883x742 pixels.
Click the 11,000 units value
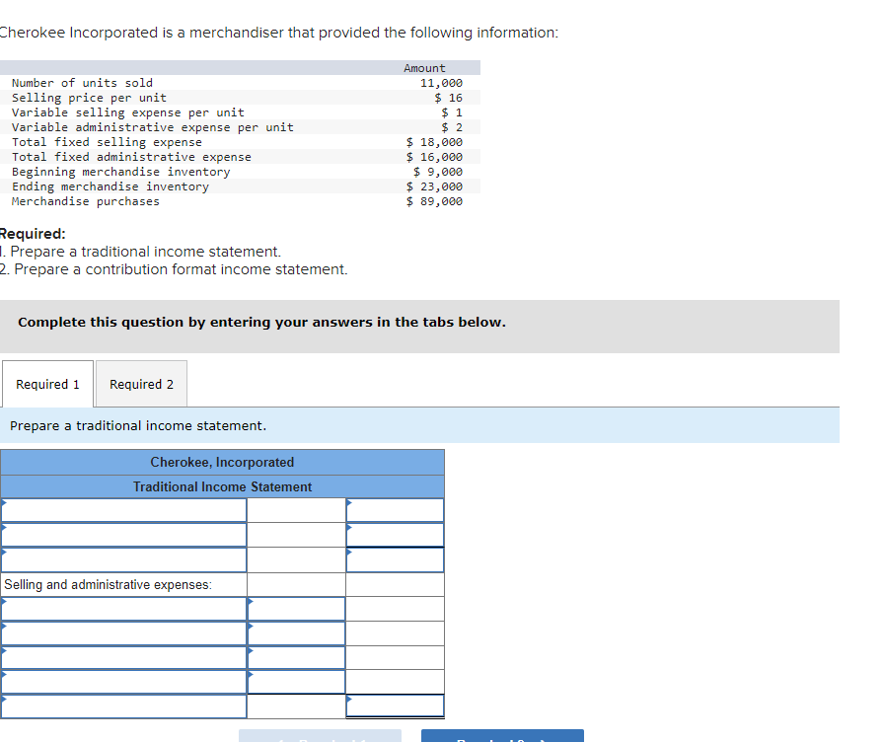point(441,83)
